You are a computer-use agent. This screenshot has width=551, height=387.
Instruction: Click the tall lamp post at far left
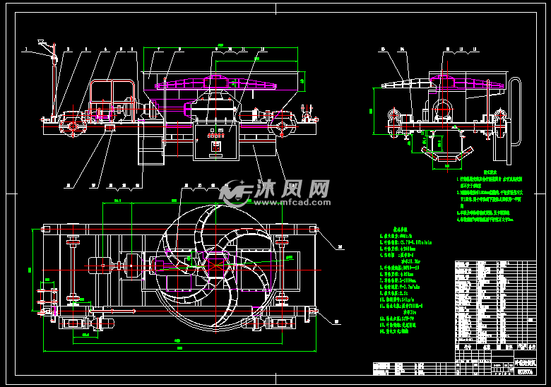(x=53, y=78)
